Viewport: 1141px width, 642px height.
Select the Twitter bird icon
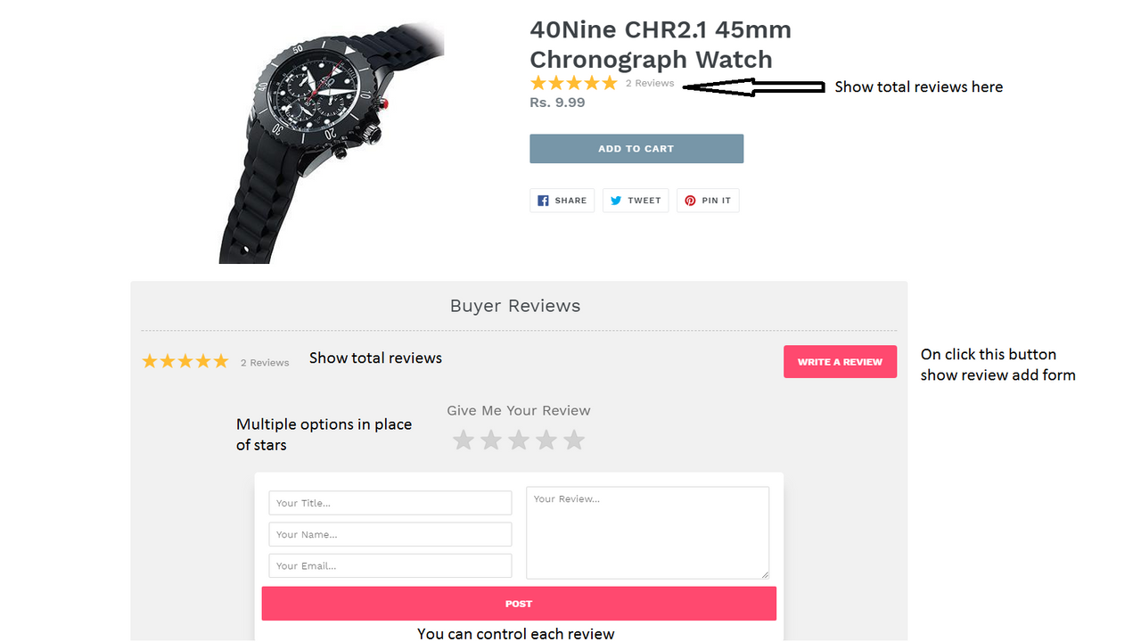[616, 200]
